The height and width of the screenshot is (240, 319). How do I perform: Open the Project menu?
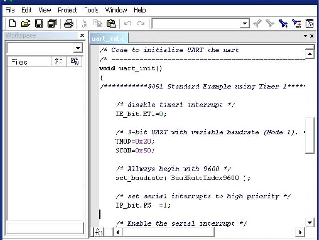(67, 10)
